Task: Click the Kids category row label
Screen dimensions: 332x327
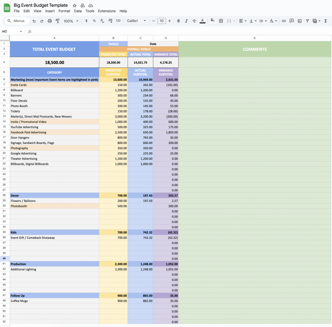Action: click(x=54, y=232)
